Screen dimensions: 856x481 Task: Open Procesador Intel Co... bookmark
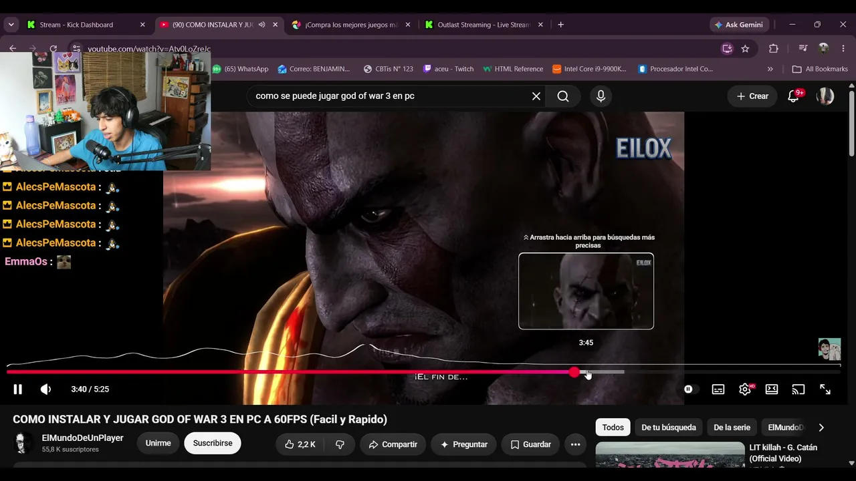675,69
